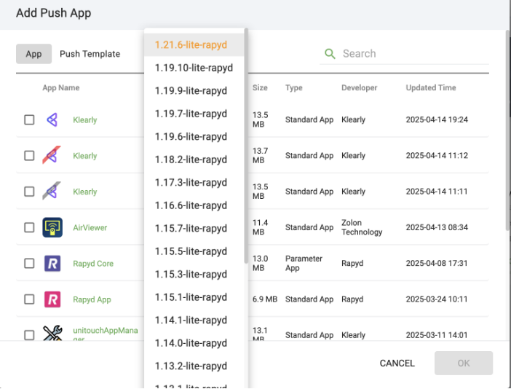Select version 1.17.3-lite-rapyd
The height and width of the screenshot is (389, 511).
point(194,183)
